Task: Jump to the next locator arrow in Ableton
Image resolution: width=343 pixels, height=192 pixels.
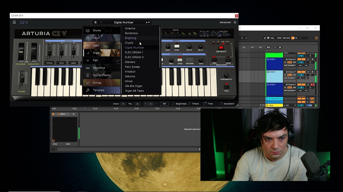Action: point(270,50)
